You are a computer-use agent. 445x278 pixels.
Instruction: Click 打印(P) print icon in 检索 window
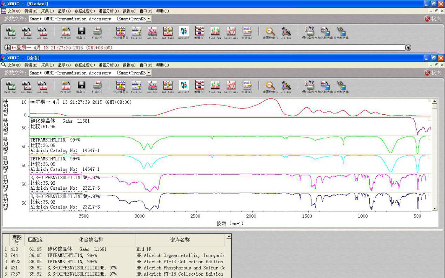pos(97,86)
